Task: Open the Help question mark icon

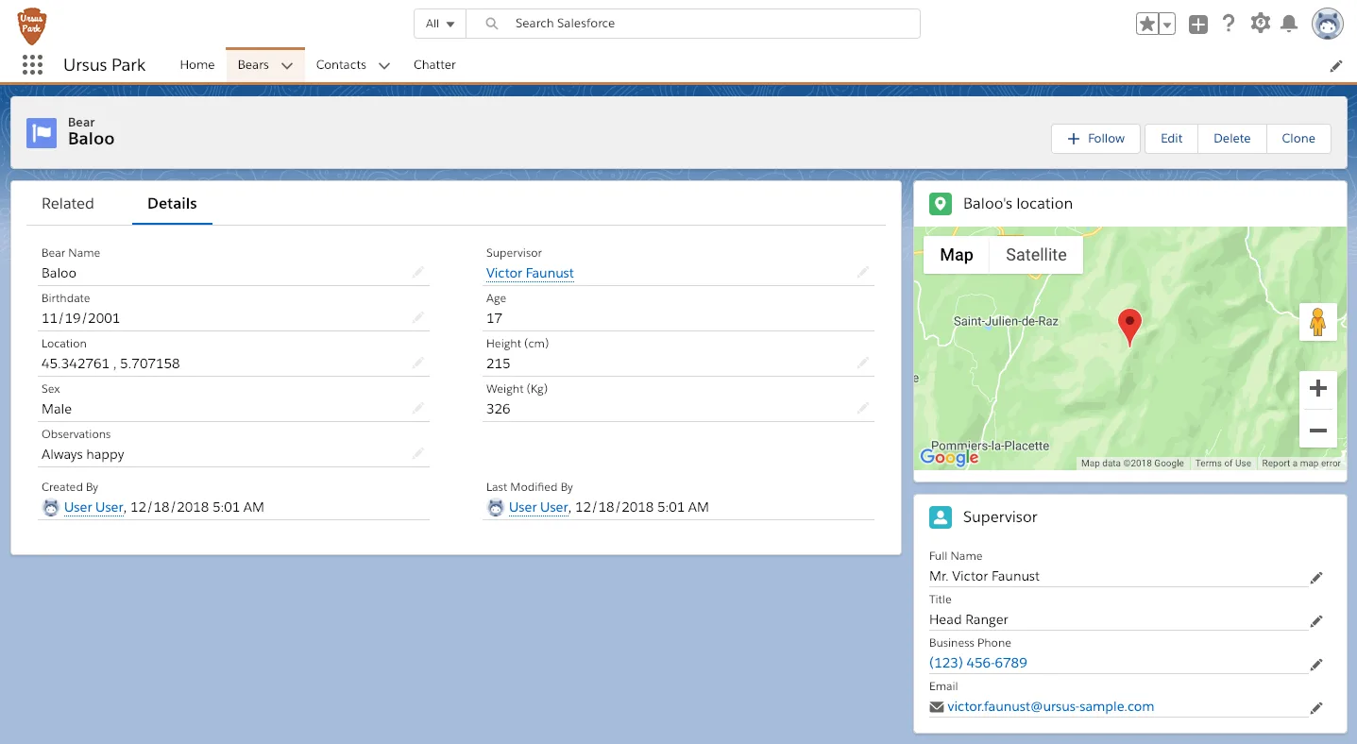Action: [1229, 24]
